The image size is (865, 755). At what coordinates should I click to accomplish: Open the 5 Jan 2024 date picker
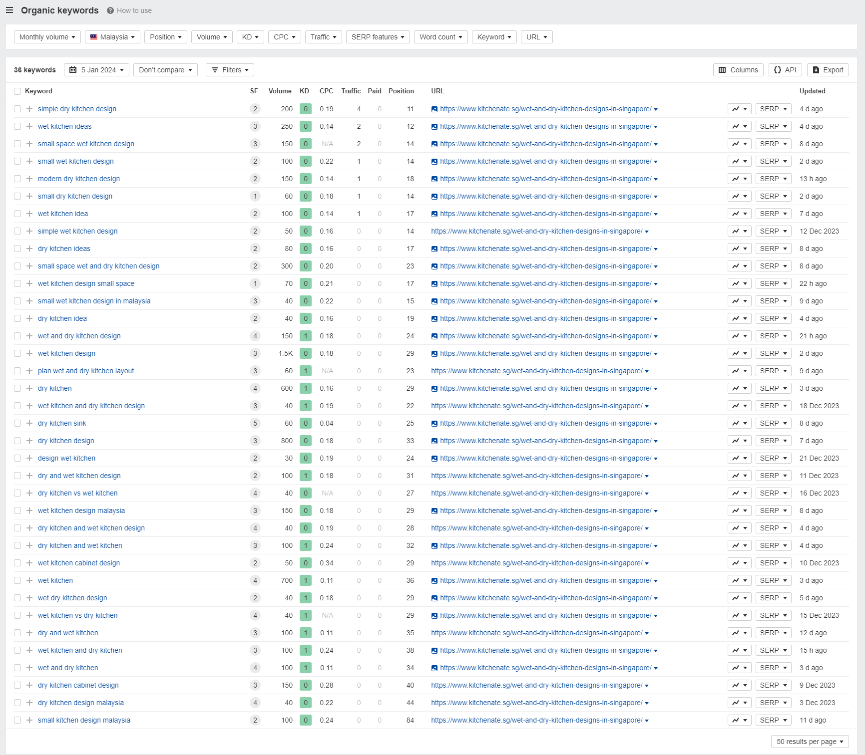[96, 70]
